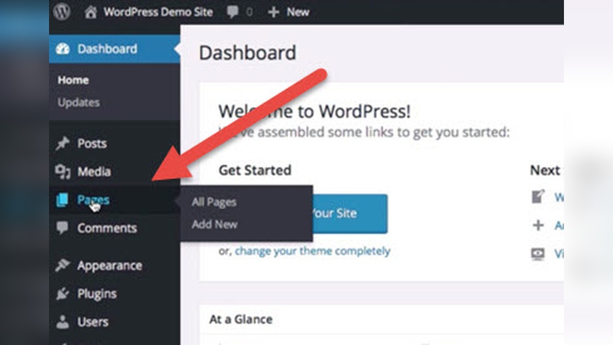Click the WordPress logo icon
The width and height of the screenshot is (613, 345).
[x=62, y=11]
